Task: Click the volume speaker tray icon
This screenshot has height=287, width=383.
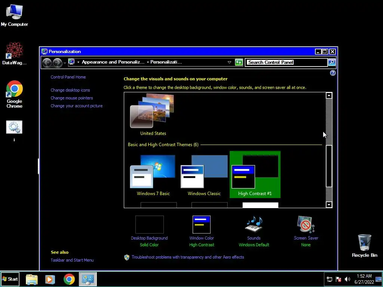Action: 347,279
